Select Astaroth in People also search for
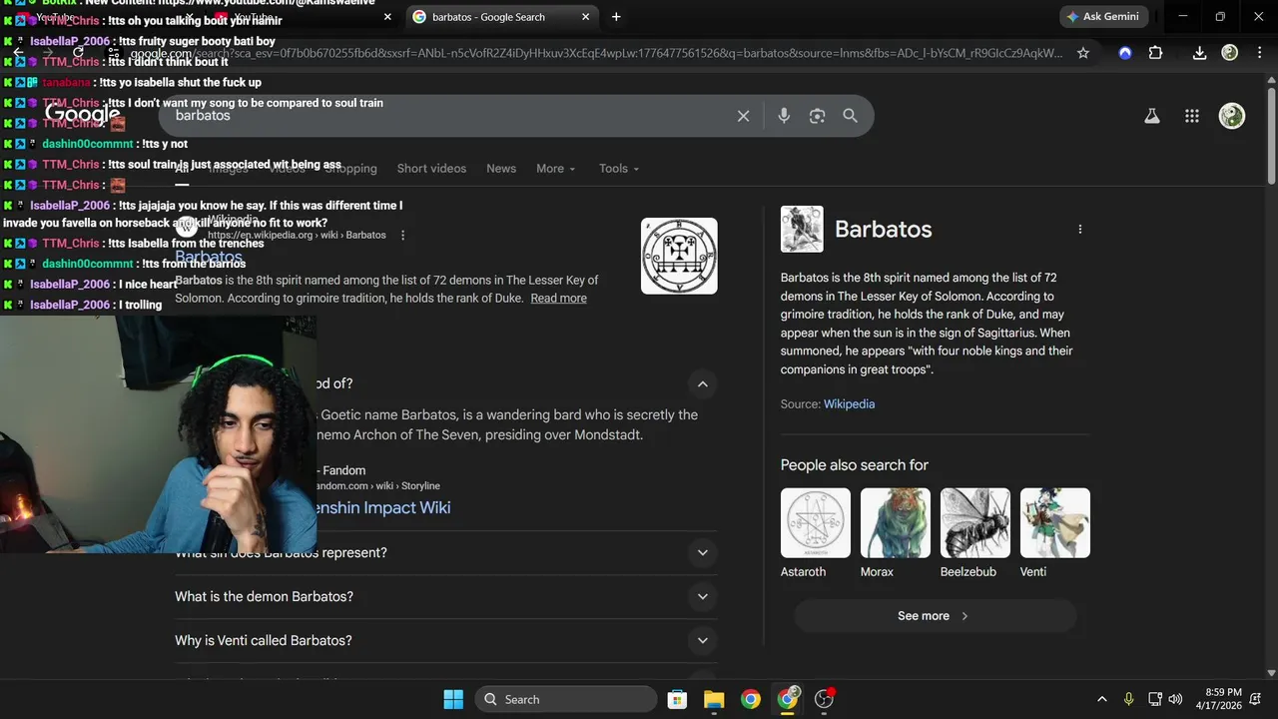The height and width of the screenshot is (719, 1278). [815, 533]
